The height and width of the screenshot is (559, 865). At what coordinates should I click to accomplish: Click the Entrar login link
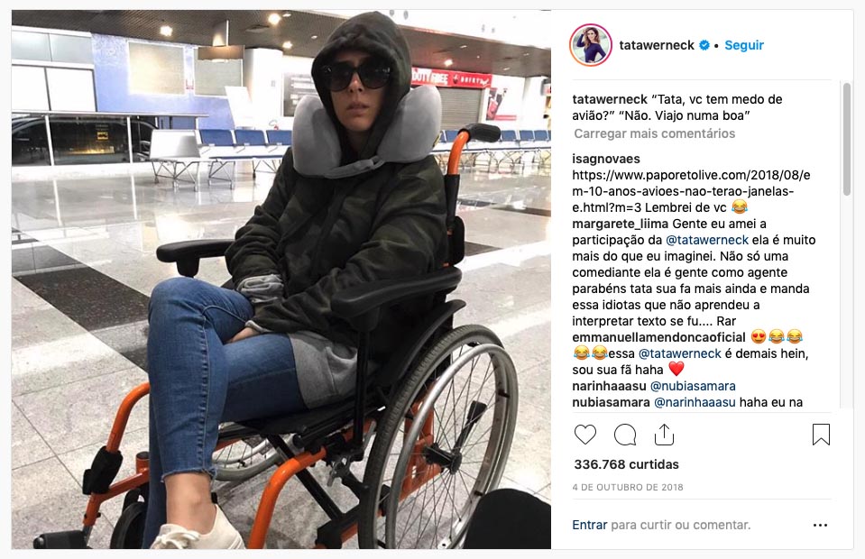pos(589,525)
